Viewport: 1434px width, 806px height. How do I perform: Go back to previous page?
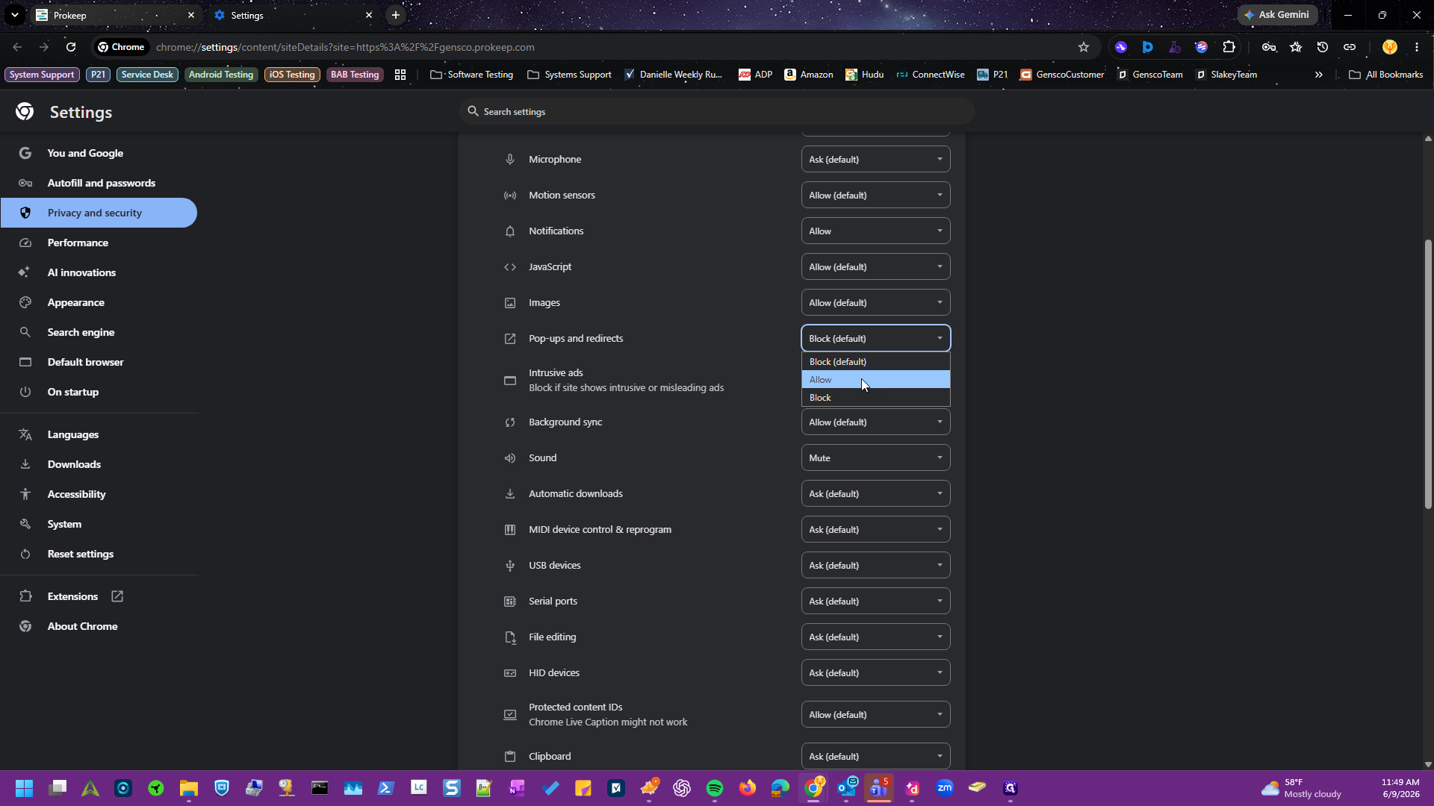[x=17, y=47]
